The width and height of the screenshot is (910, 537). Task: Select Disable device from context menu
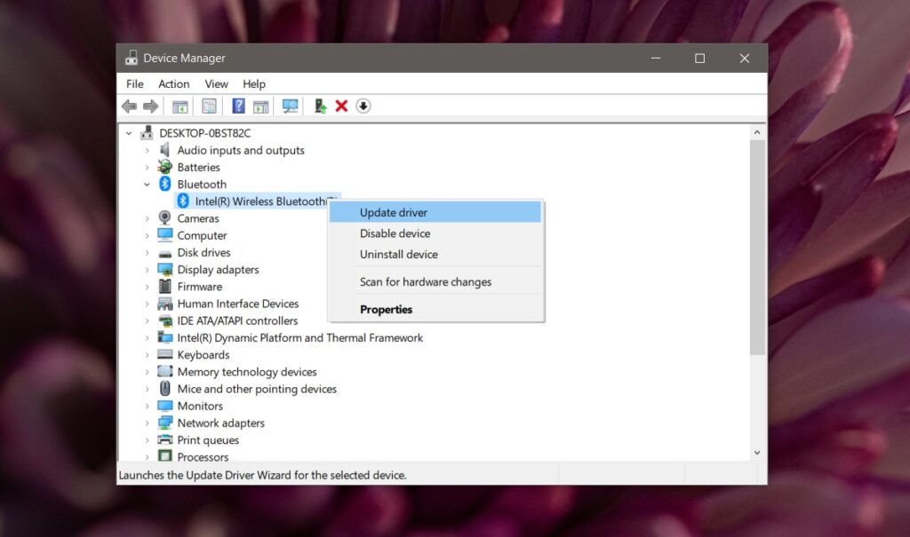395,233
